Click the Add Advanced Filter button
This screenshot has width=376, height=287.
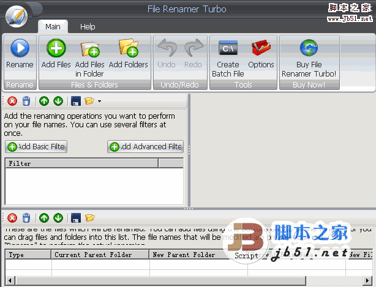point(146,147)
